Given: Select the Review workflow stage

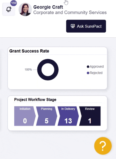Looking at the screenshot, I should click(x=90, y=116).
